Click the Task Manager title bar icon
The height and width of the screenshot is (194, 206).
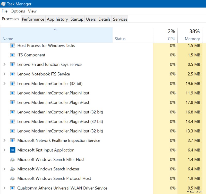pyautogui.click(x=3, y=4)
